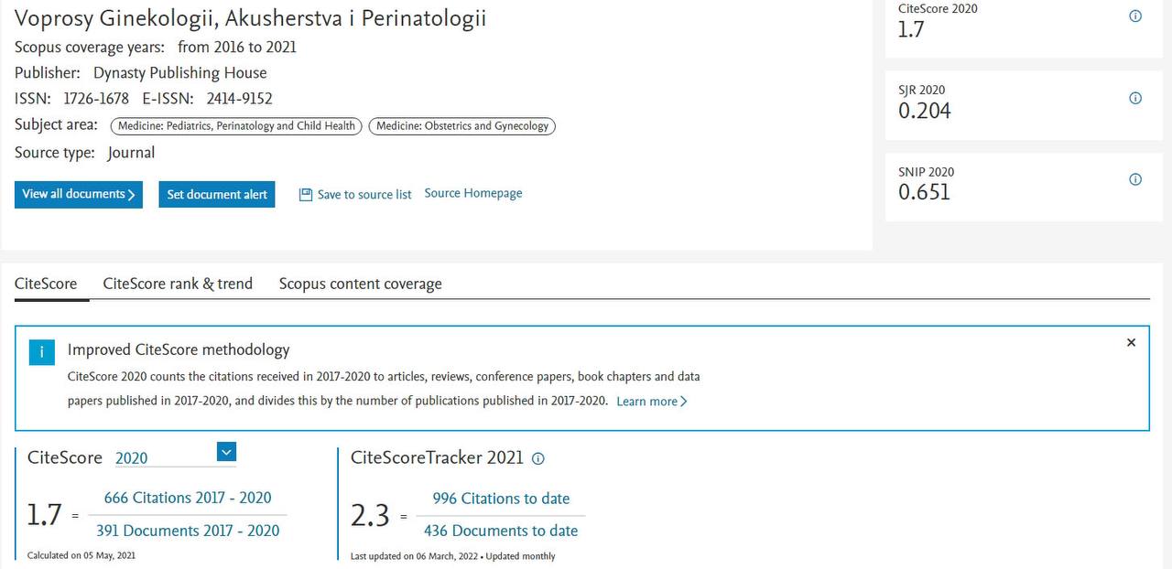Open the Source Homepage link

473,193
